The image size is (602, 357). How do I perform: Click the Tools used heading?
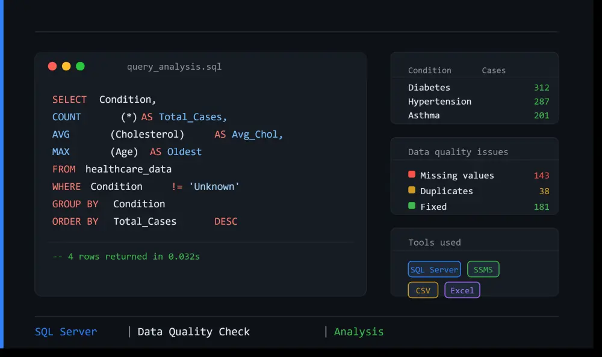434,243
